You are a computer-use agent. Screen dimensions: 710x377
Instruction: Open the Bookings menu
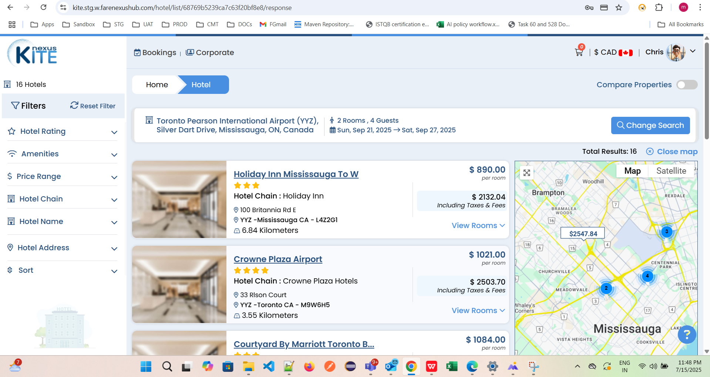click(x=155, y=52)
